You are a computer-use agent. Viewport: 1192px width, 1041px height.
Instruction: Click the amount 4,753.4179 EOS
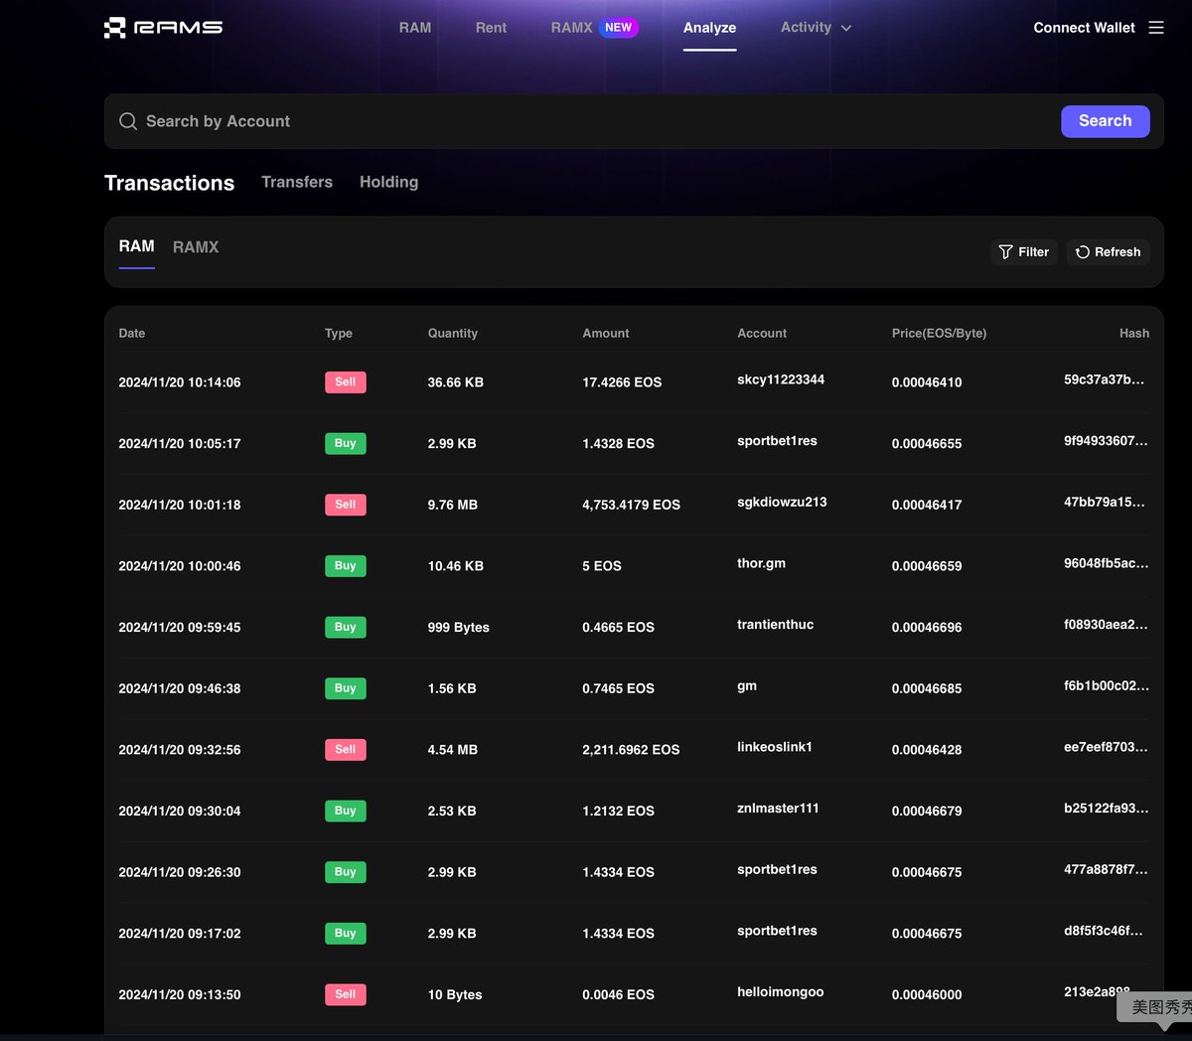tap(632, 505)
